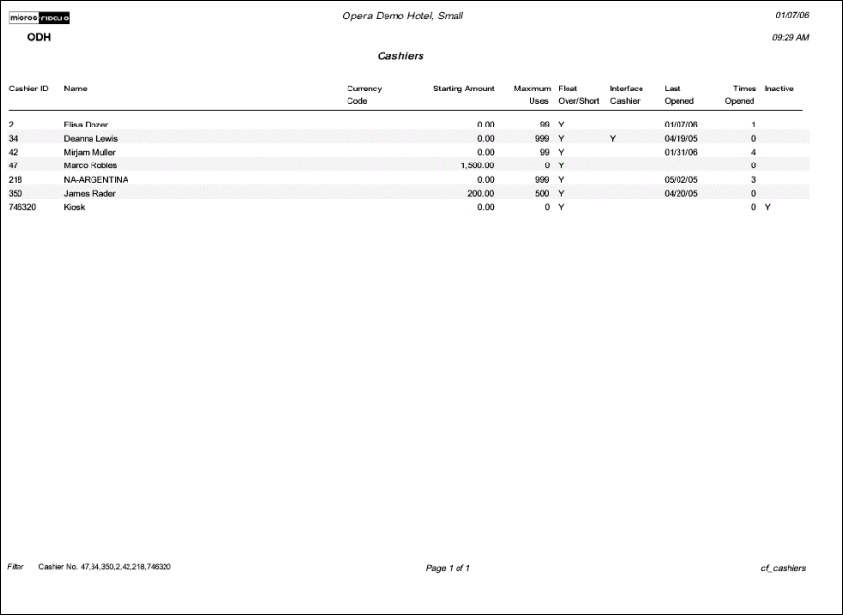Click the Deanna Lewis name entry
843x615 pixels.
91,138
